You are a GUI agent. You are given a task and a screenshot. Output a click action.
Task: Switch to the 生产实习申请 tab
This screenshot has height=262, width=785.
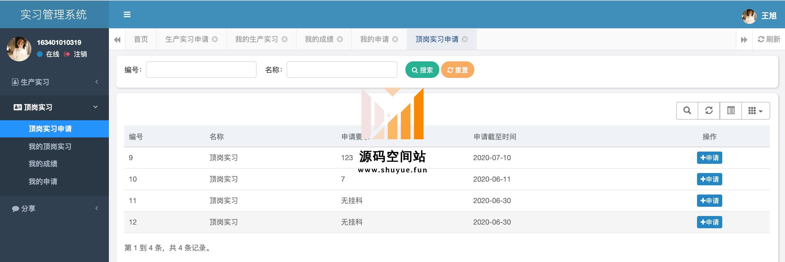[187, 39]
